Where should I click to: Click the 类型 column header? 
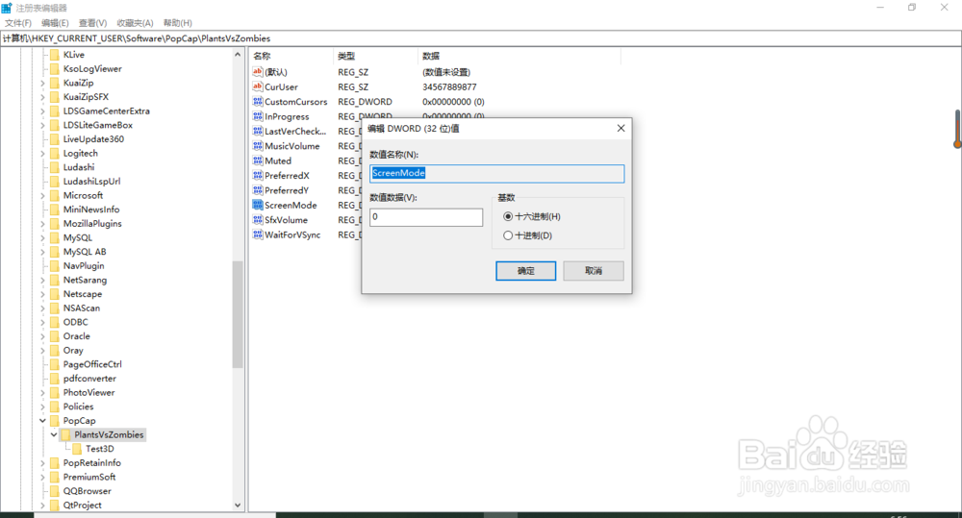(375, 56)
